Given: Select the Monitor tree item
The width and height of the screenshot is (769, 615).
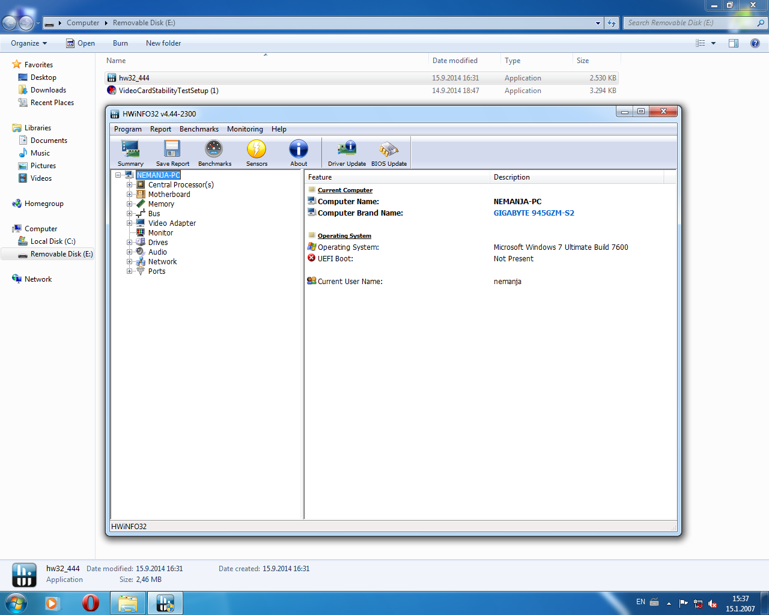Looking at the screenshot, I should tap(160, 233).
